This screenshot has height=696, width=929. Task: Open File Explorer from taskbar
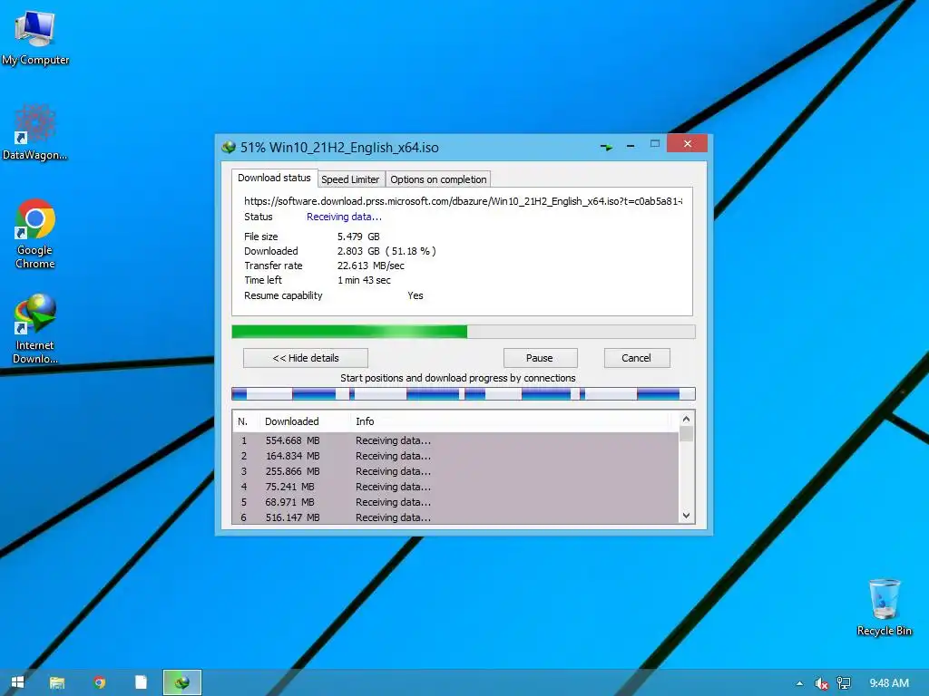click(57, 682)
